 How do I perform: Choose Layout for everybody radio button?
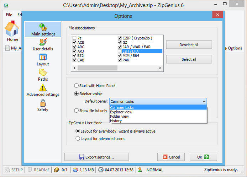pos(78,131)
